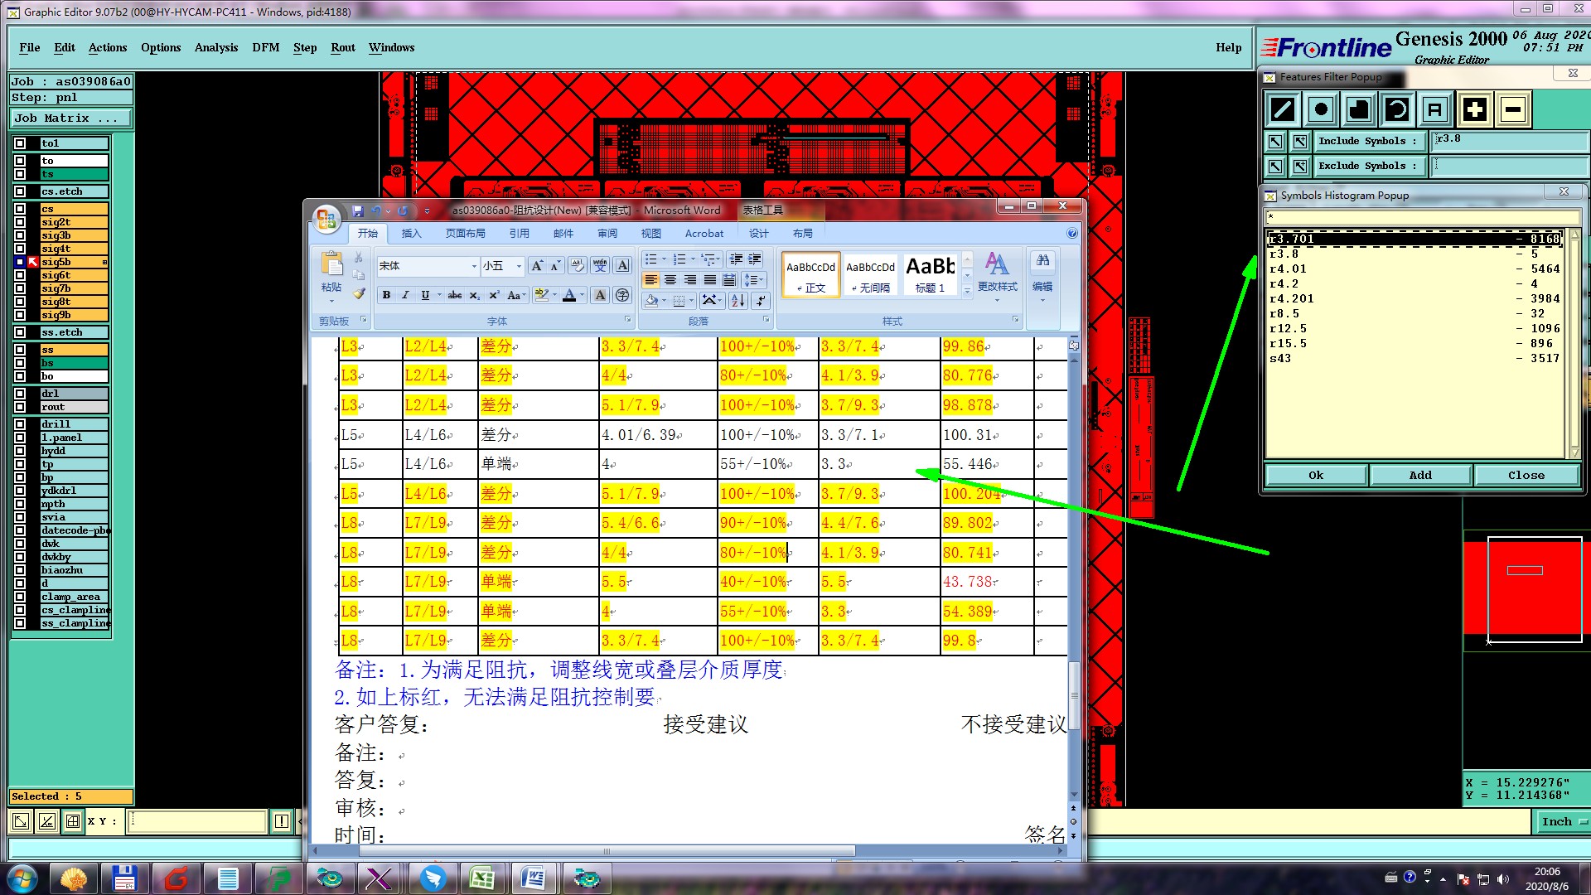Screen dimensions: 1591x895
Task: Click the negative polarity minus icon
Action: [x=1512, y=109]
